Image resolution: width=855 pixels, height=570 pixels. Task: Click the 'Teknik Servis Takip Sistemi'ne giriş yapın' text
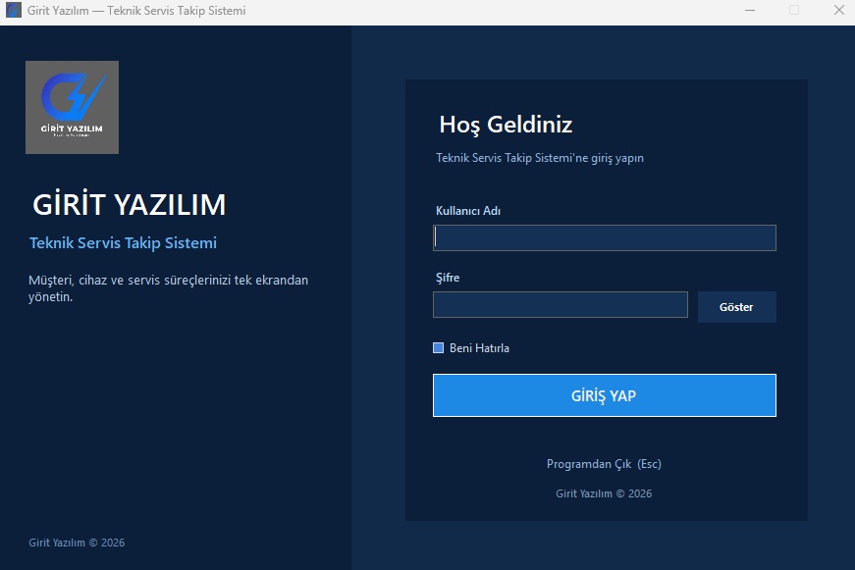coord(540,158)
